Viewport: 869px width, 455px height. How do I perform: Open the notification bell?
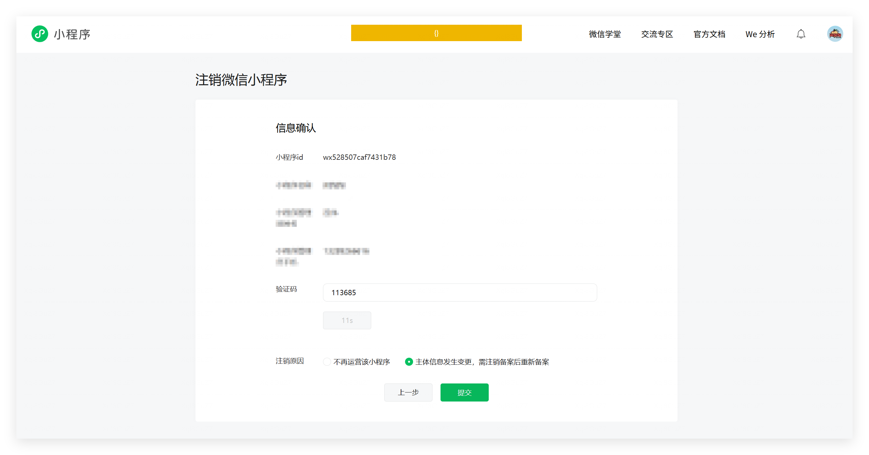pos(801,34)
